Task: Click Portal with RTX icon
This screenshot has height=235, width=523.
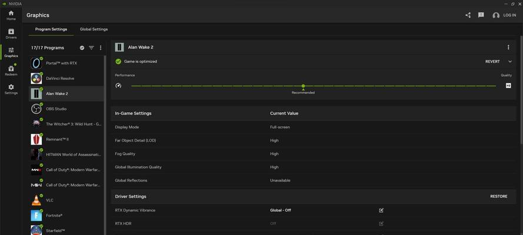Action: 36,63
